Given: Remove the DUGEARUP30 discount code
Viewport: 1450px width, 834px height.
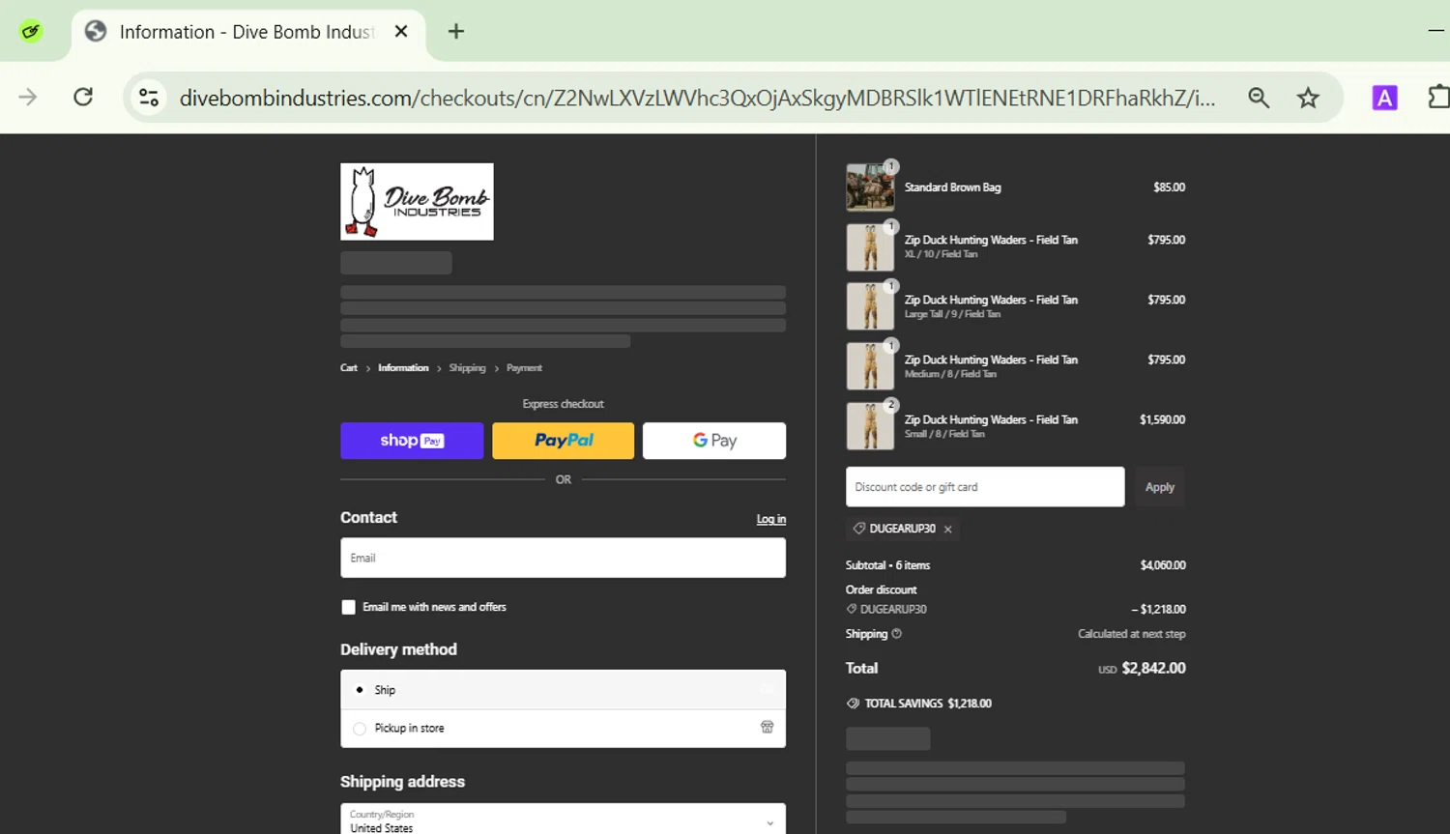Looking at the screenshot, I should (948, 530).
